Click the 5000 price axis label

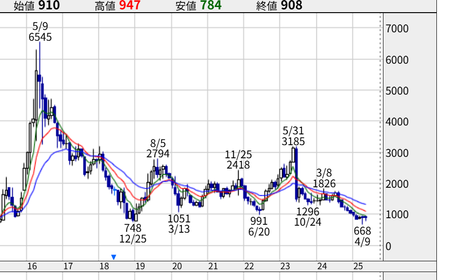397,91
